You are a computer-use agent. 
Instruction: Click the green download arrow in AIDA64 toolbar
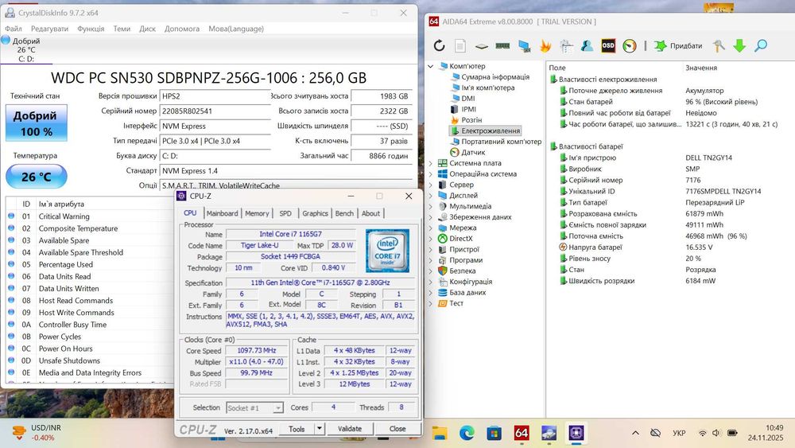(x=739, y=45)
